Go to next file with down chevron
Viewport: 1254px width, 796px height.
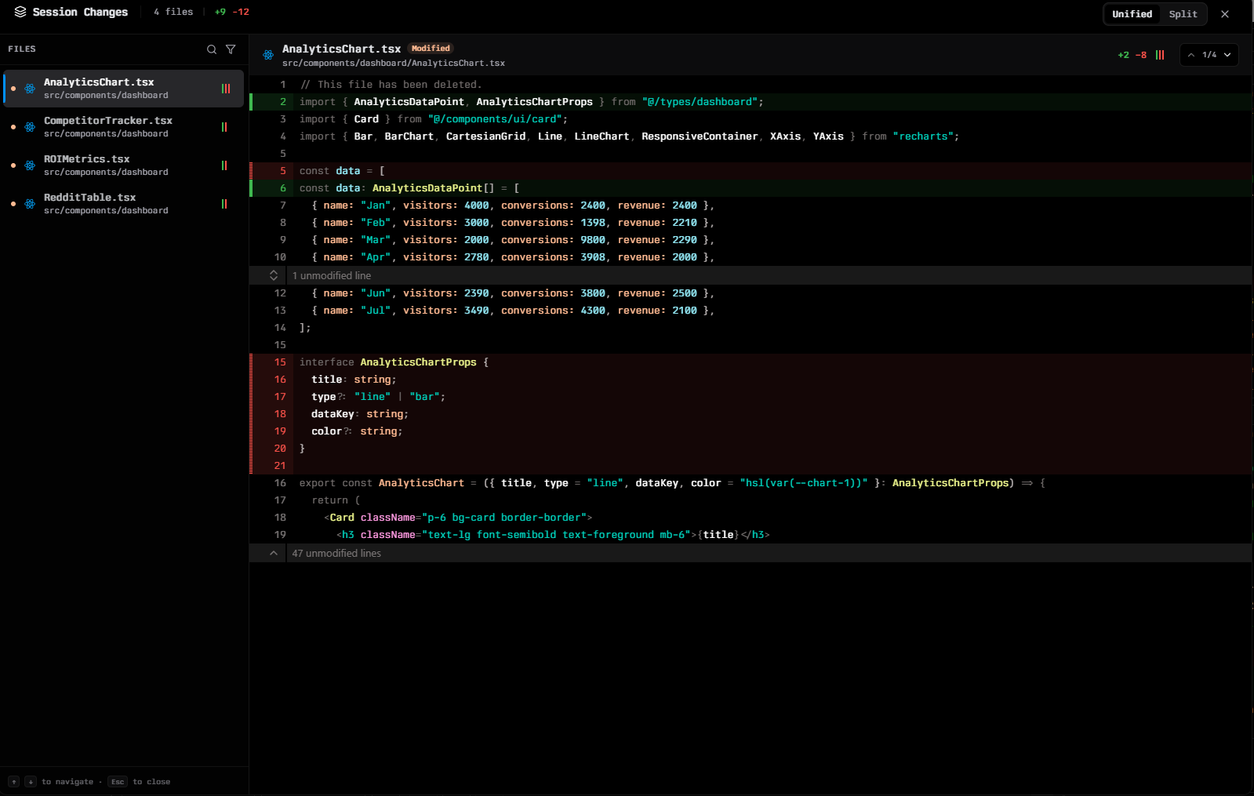[1227, 55]
